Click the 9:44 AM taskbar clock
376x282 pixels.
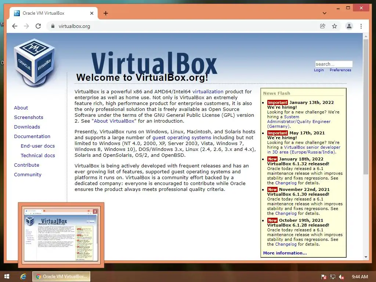(360, 277)
